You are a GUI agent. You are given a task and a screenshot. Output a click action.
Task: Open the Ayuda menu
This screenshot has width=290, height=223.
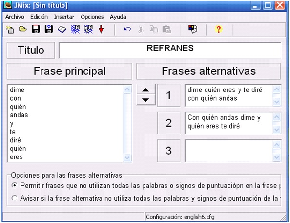coord(118,17)
